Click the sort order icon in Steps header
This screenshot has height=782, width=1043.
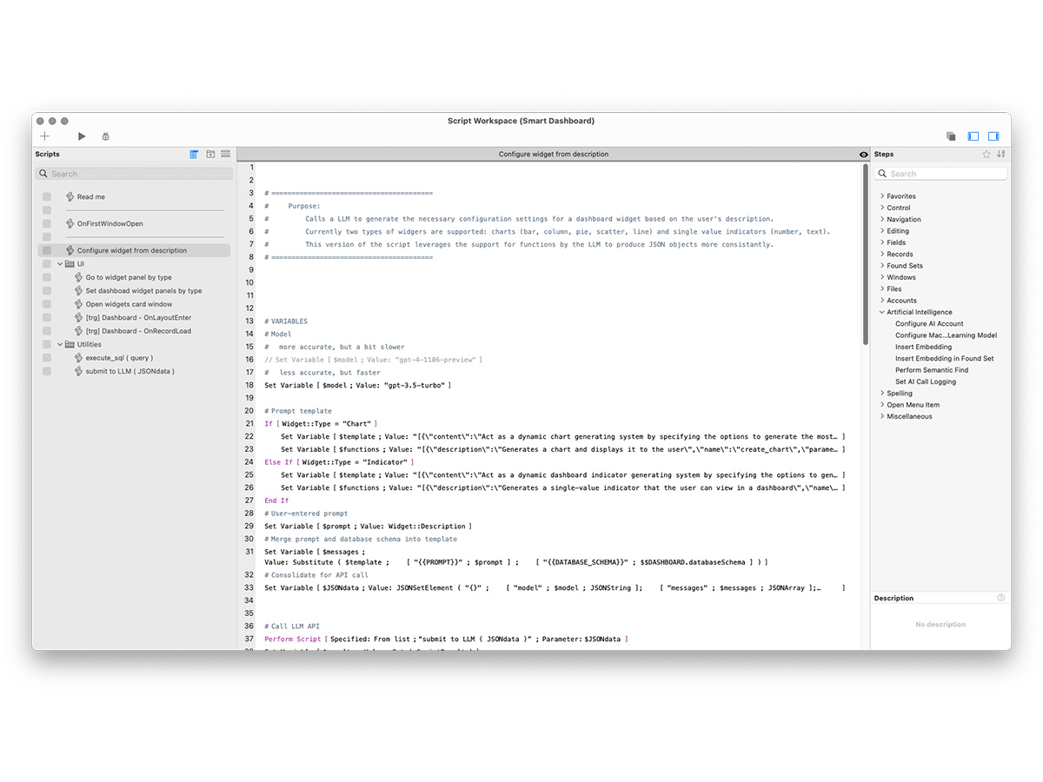coord(1000,154)
